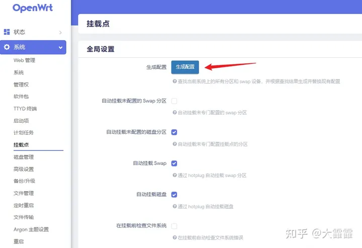This screenshot has height=248, width=362.
Task: Toggle the 自动挂载 Swap checkbox
Action: coord(174,163)
